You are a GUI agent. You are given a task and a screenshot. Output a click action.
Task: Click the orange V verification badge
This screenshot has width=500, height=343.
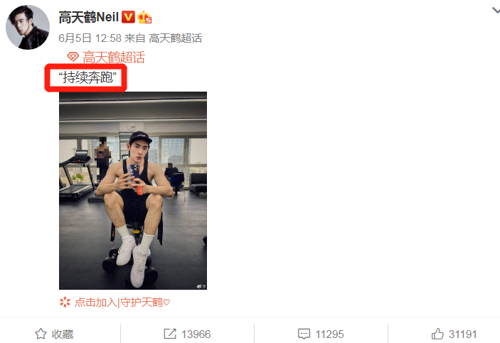128,17
